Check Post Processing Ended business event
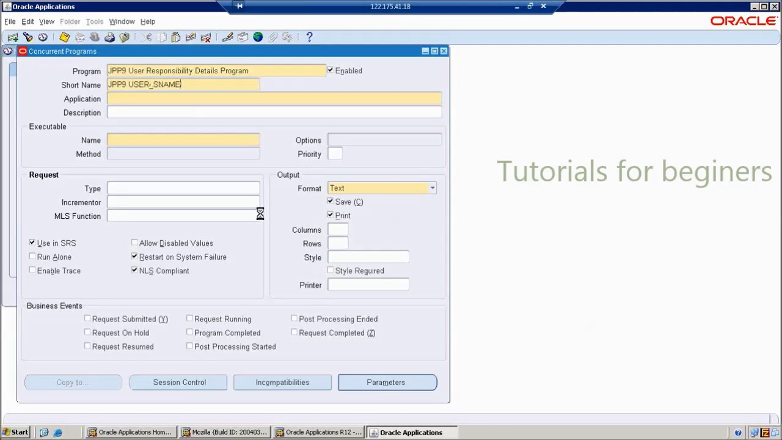Image resolution: width=782 pixels, height=440 pixels. click(294, 318)
